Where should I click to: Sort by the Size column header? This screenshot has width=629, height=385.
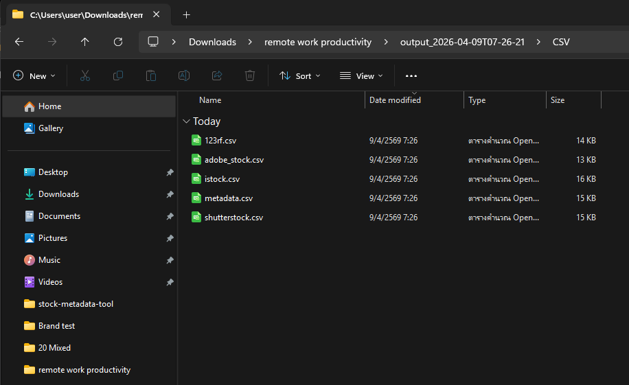pos(558,100)
